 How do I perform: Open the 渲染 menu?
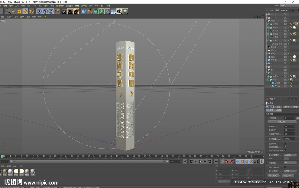click(x=46, y=6)
